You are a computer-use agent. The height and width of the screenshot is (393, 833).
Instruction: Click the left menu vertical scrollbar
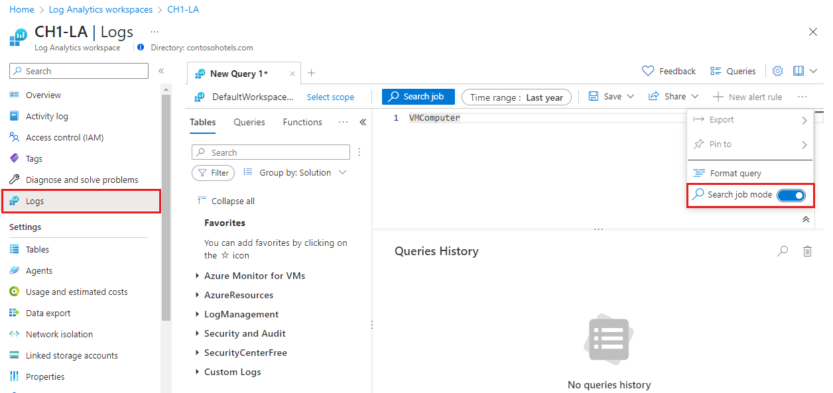(166, 207)
